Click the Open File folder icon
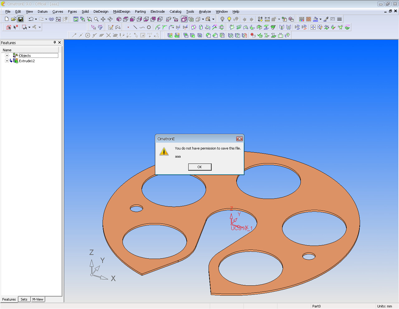399x309 pixels. pos(13,19)
